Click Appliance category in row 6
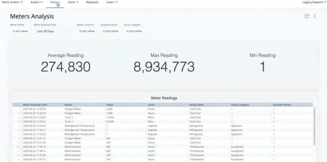This screenshot has width=327, height=162. click(x=236, y=130)
